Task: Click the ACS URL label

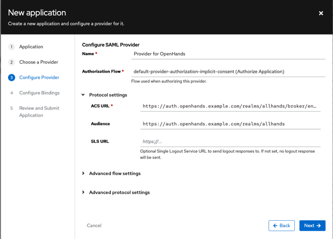Action: pos(100,106)
